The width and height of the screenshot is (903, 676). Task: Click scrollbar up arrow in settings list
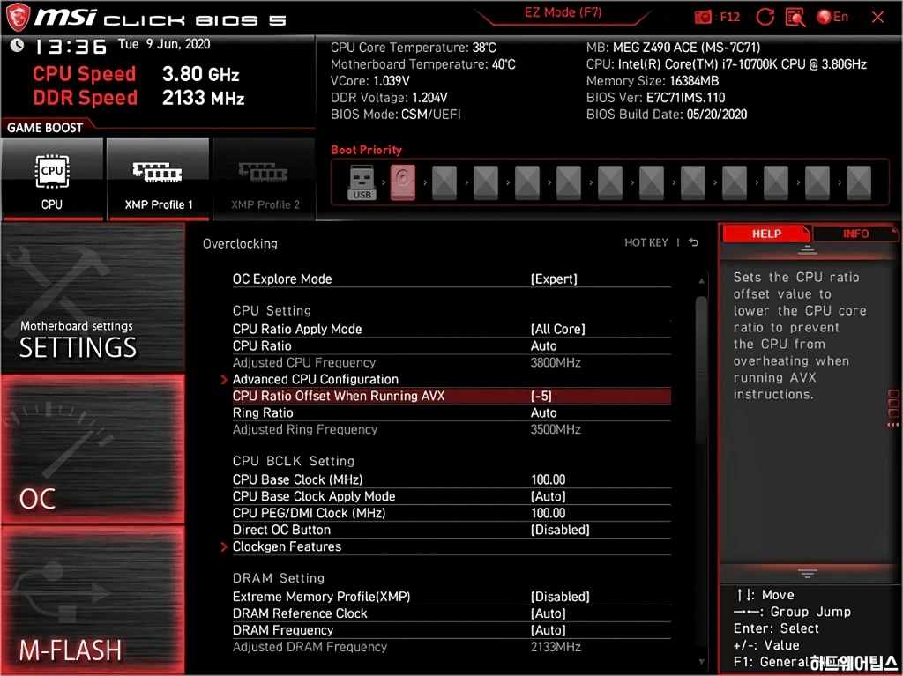[x=701, y=280]
